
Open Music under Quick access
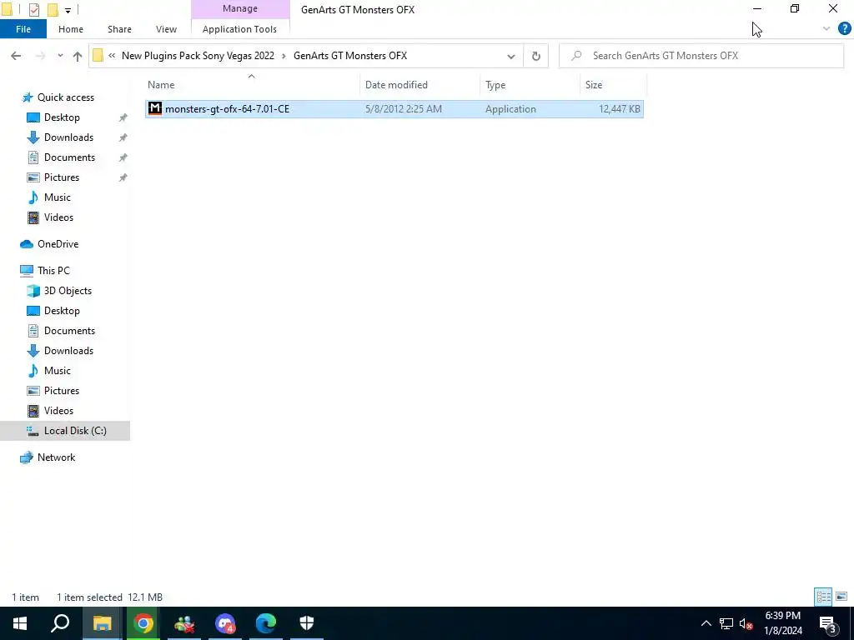click(x=58, y=197)
